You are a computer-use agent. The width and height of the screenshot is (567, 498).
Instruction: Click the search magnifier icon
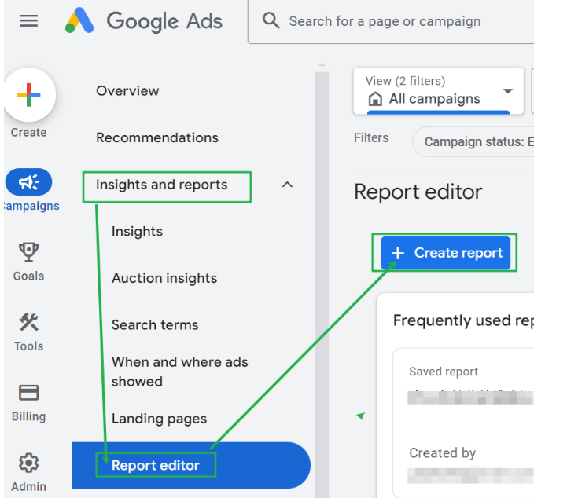(x=271, y=20)
